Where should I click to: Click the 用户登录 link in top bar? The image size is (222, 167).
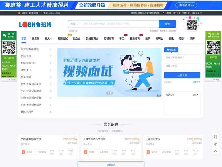pyautogui.click(x=176, y=13)
